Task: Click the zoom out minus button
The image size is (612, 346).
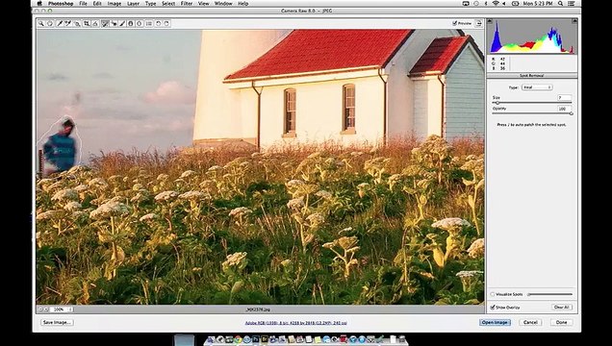Action: (x=40, y=309)
